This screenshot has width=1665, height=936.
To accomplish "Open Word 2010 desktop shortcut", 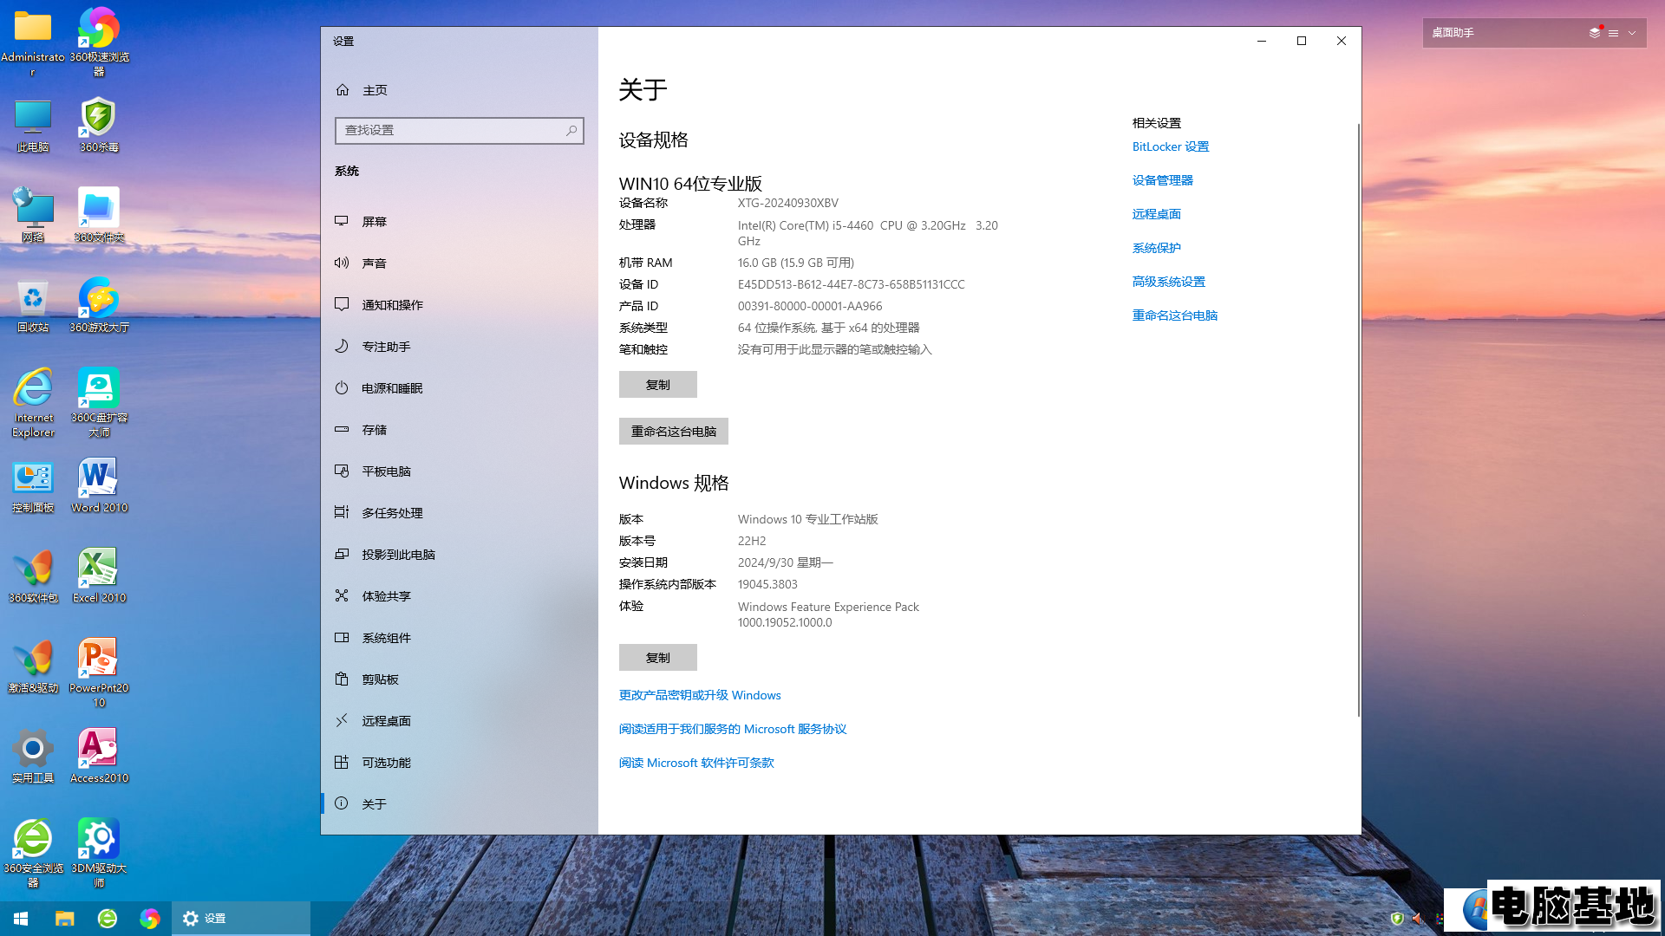I will click(99, 486).
